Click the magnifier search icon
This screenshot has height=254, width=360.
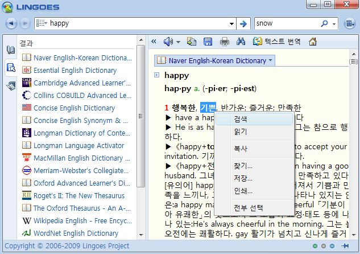[324, 23]
